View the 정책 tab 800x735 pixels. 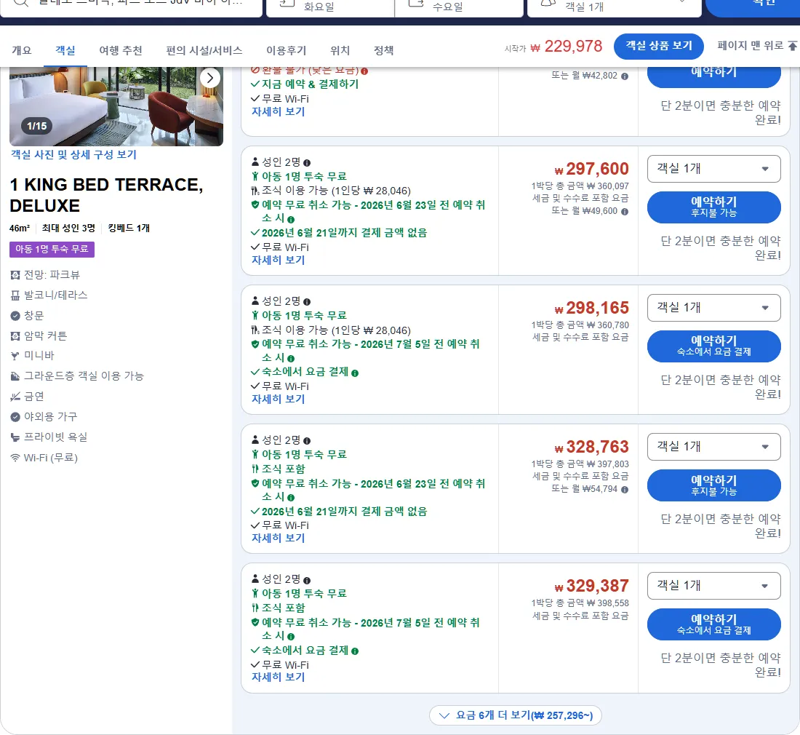(x=384, y=50)
